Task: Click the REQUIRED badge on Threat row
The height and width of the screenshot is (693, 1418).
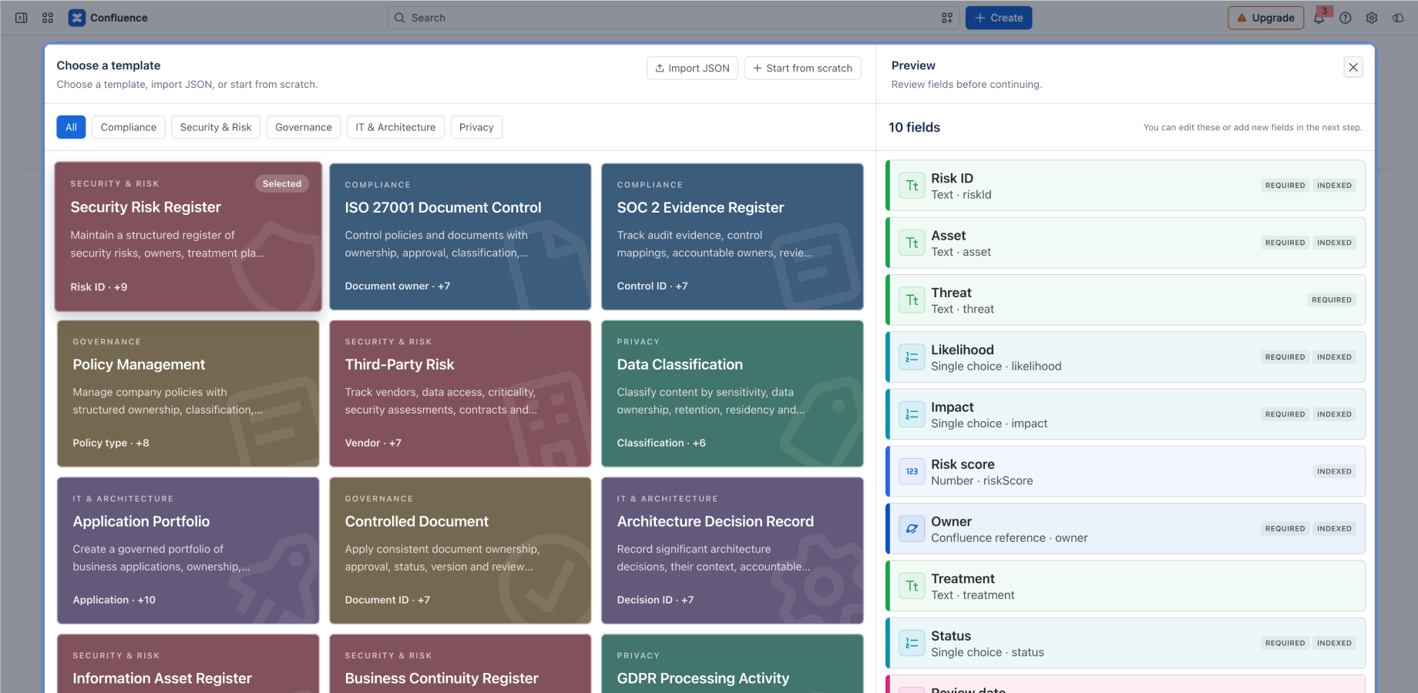Action: point(1332,300)
